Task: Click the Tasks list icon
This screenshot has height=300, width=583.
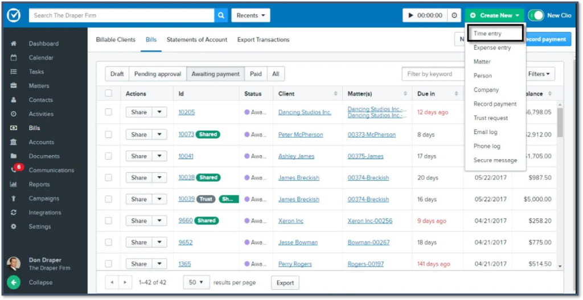Action: point(14,72)
